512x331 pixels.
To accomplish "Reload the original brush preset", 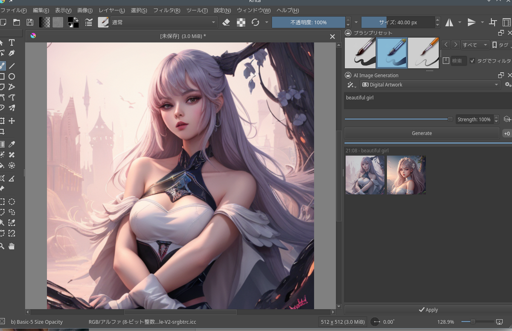I will [x=255, y=22].
